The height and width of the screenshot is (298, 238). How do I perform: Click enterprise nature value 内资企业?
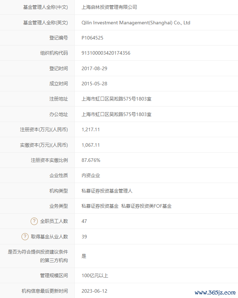pos(91,175)
